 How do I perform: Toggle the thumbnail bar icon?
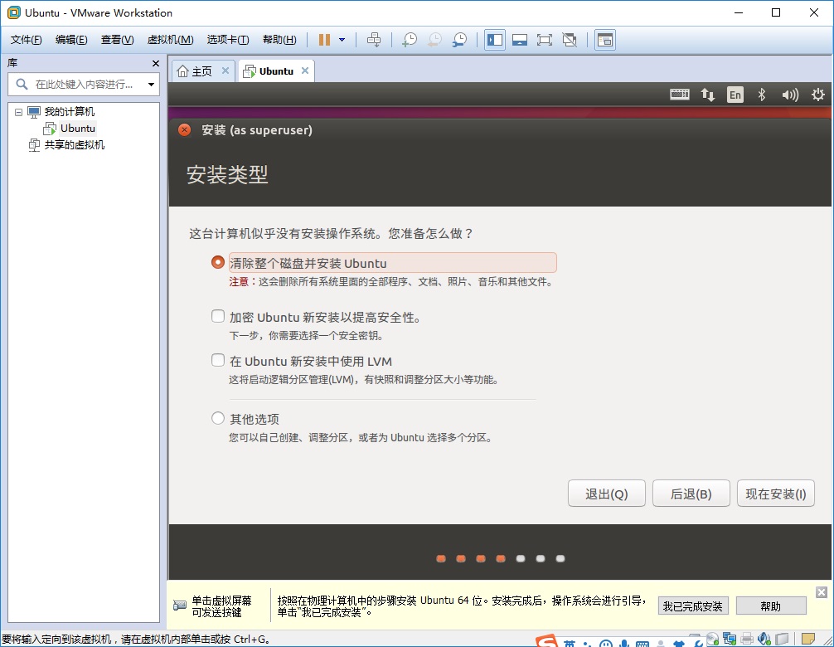[520, 40]
